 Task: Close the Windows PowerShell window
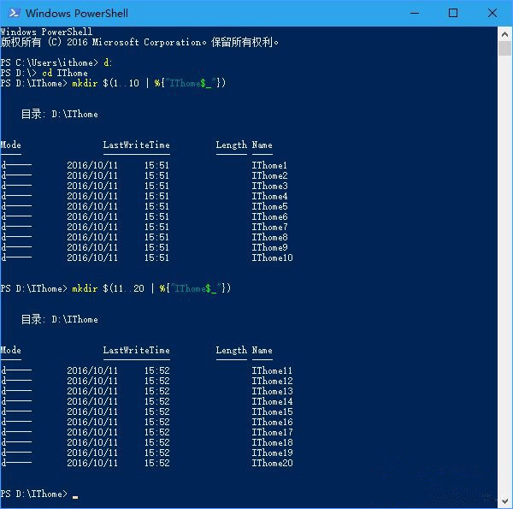click(492, 13)
